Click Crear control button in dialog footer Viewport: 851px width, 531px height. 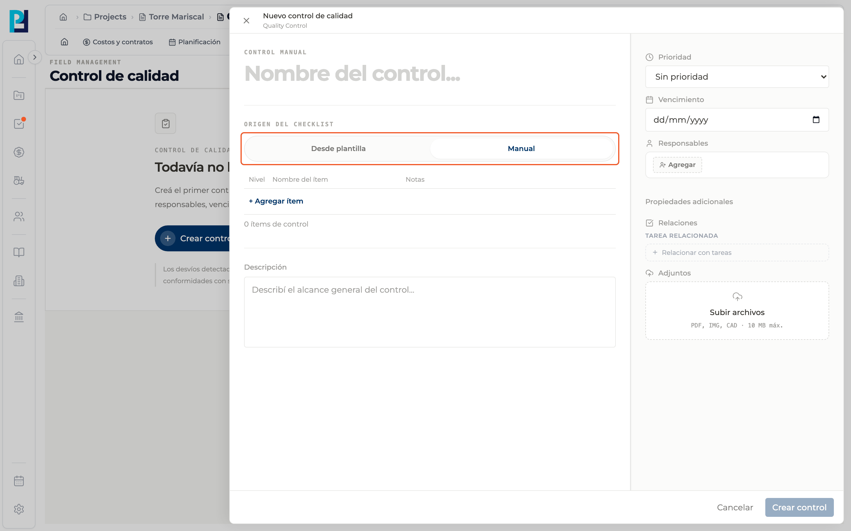point(799,507)
